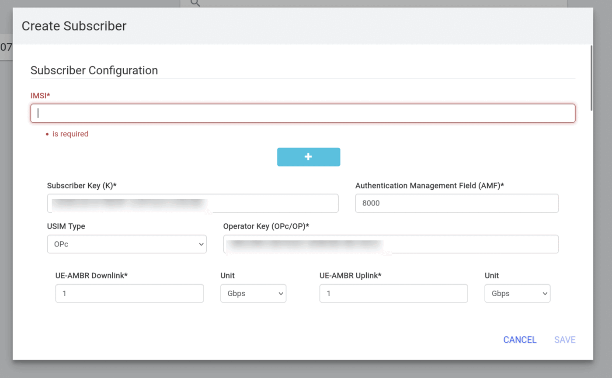Click the Create Subscriber dialog title
Viewport: 612px width, 378px height.
pos(74,26)
